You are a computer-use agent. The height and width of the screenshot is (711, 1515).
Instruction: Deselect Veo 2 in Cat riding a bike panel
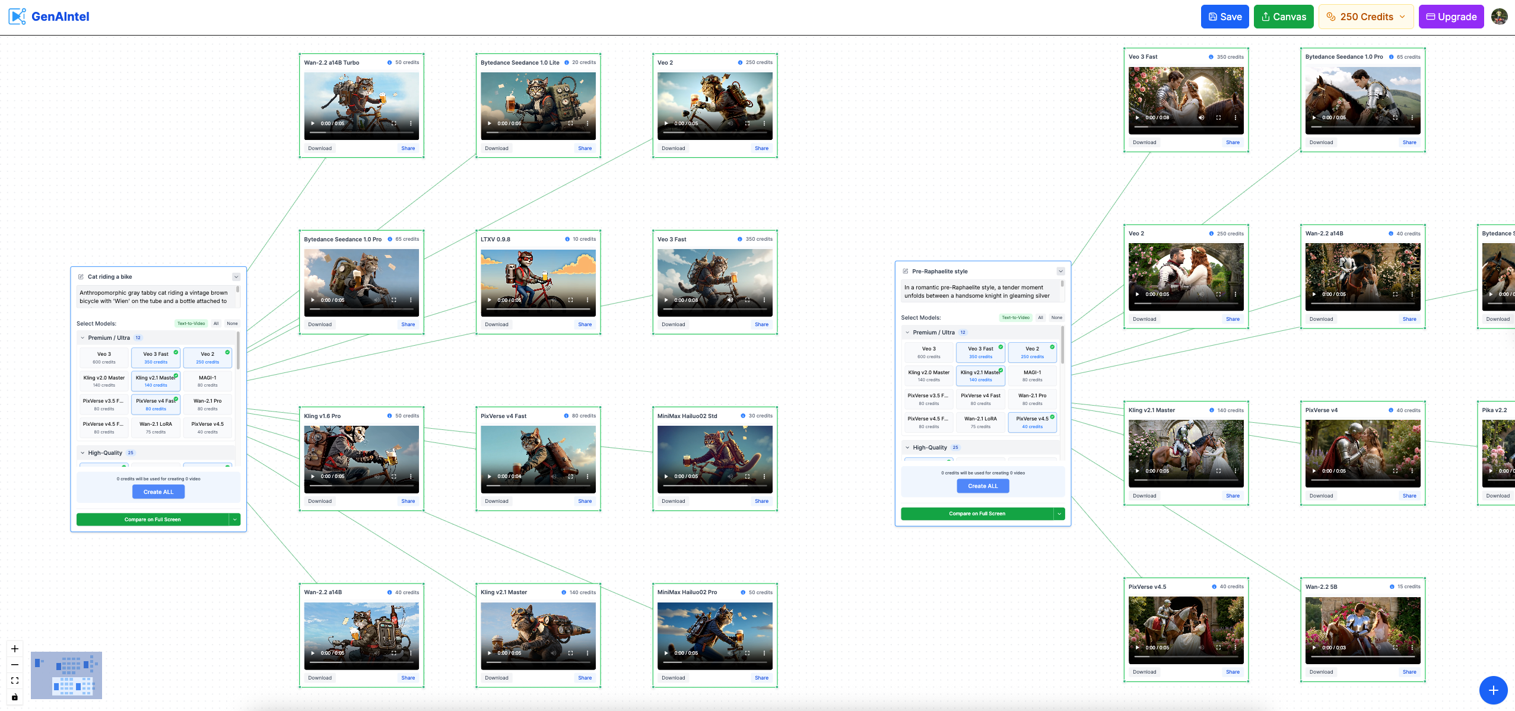[x=207, y=358]
